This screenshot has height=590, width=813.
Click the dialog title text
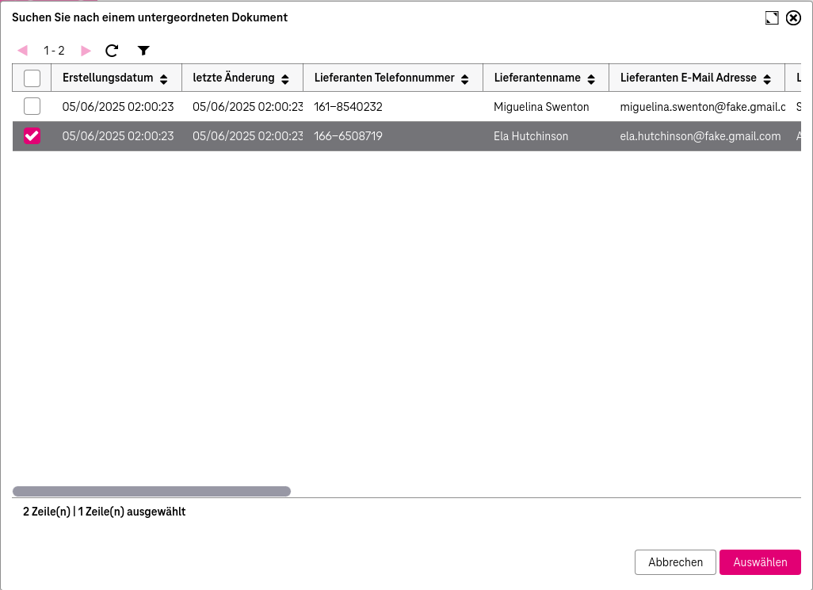pos(150,17)
